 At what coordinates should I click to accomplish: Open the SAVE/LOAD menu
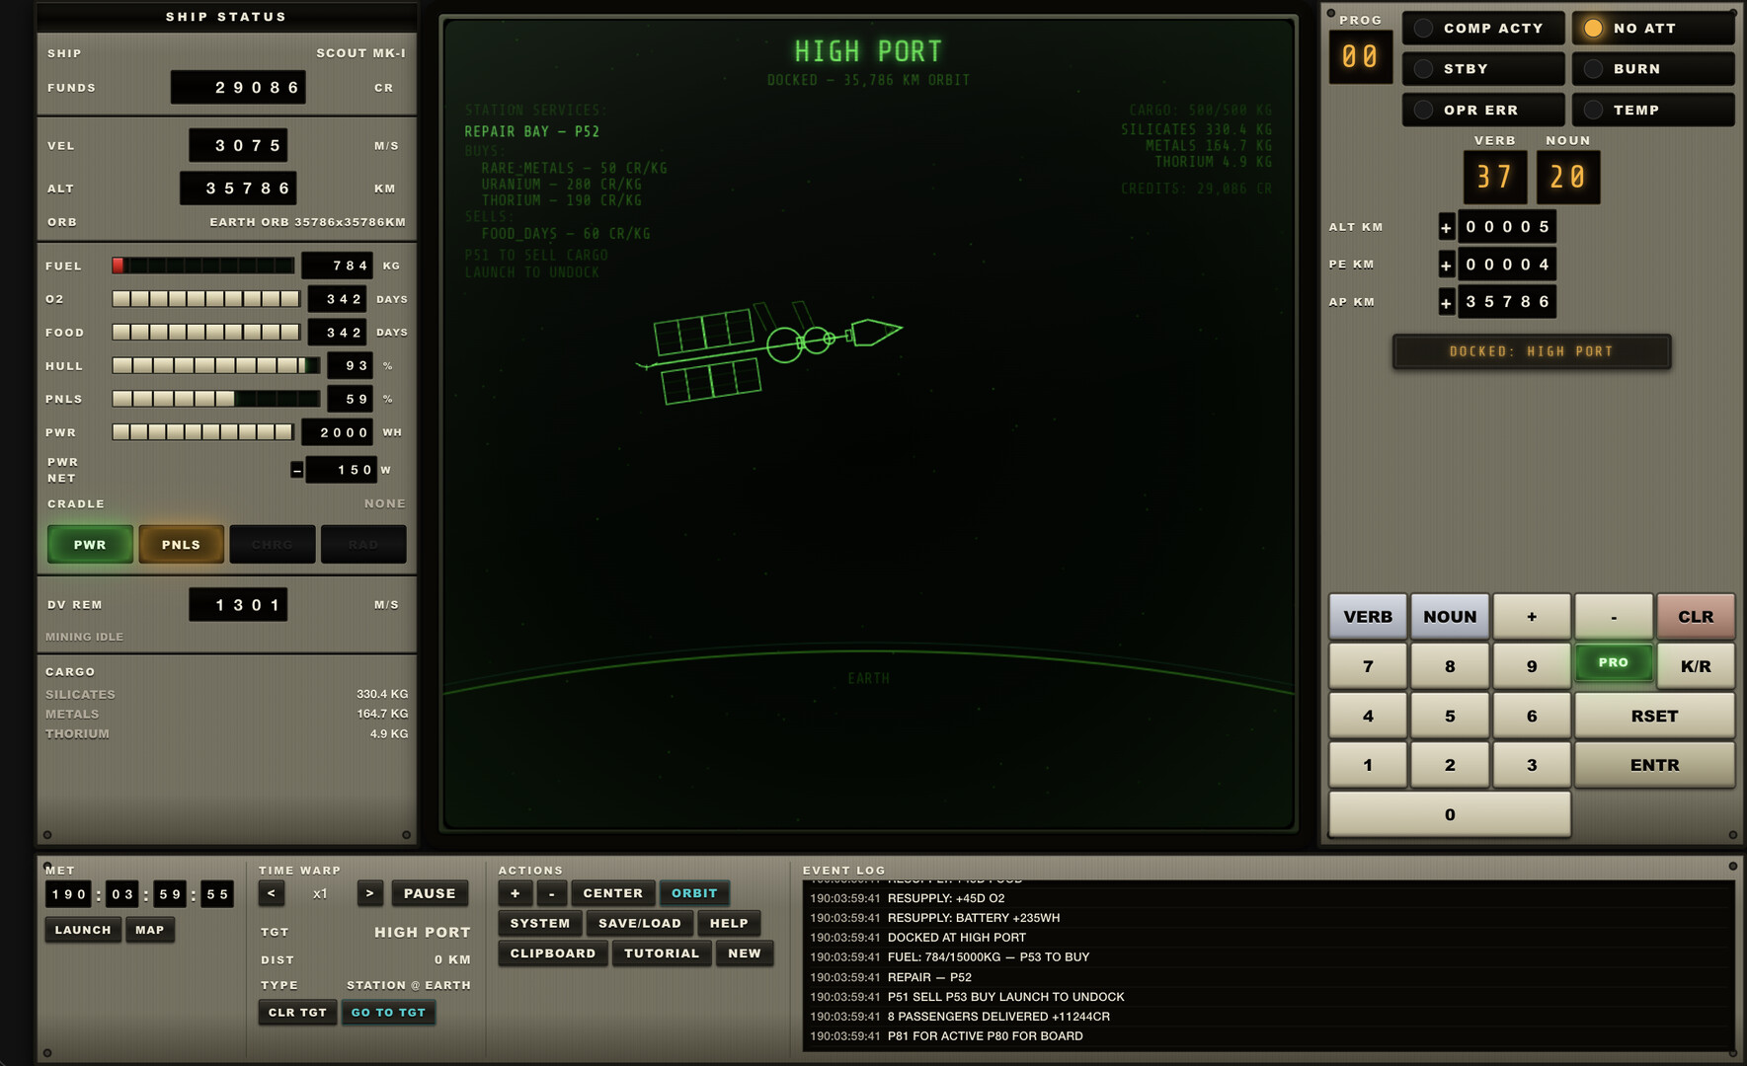coord(640,924)
